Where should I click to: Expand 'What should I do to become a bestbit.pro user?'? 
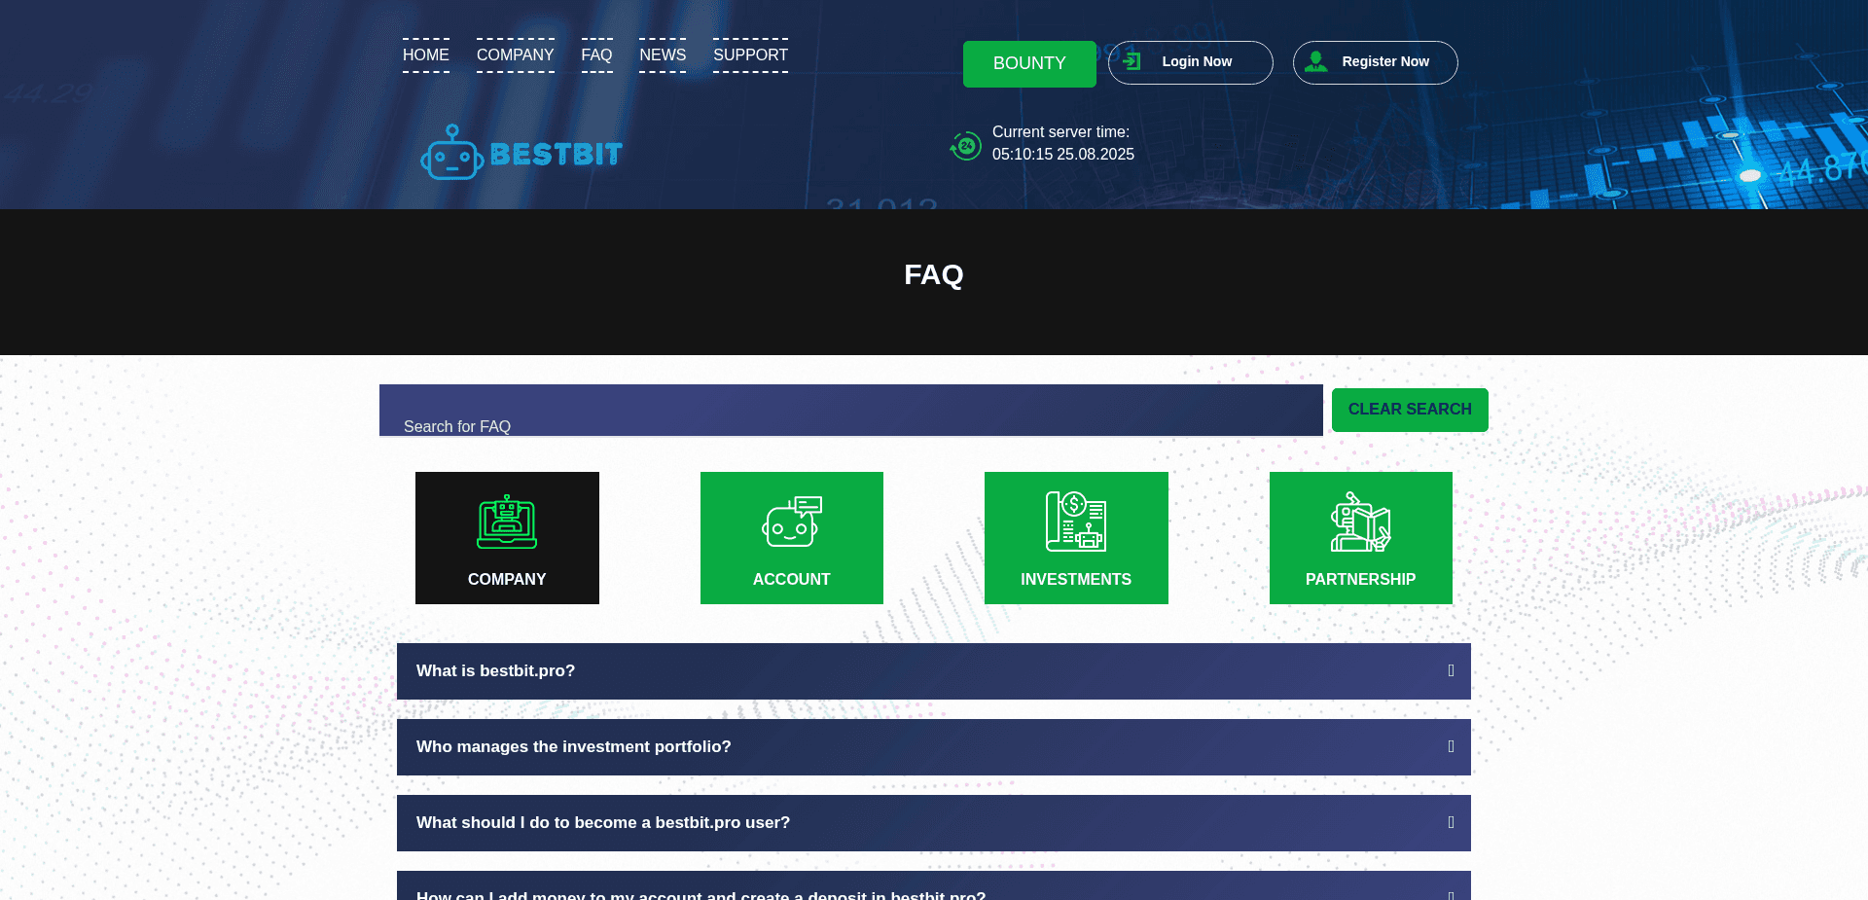pos(933,822)
